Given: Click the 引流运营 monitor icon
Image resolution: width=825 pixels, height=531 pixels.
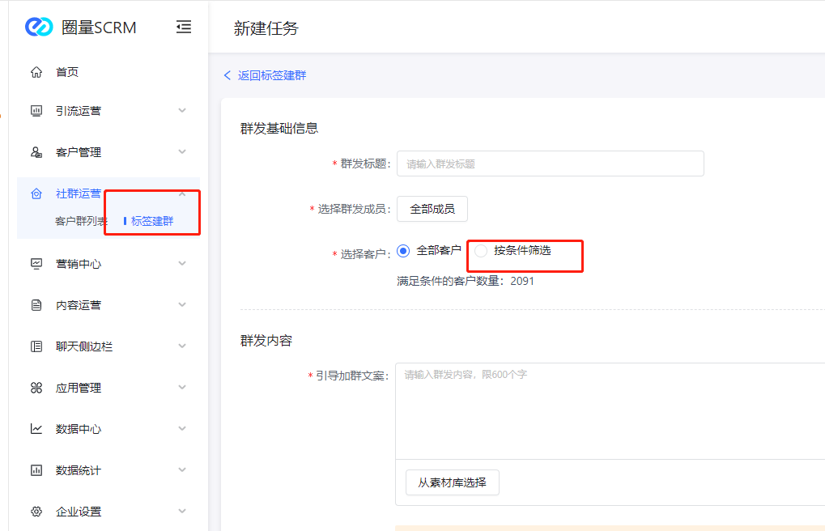Looking at the screenshot, I should coord(36,111).
